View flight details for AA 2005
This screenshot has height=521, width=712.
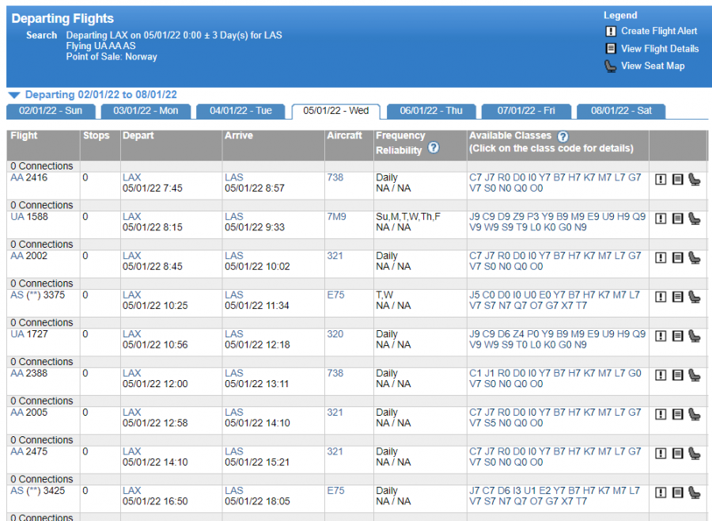point(677,414)
